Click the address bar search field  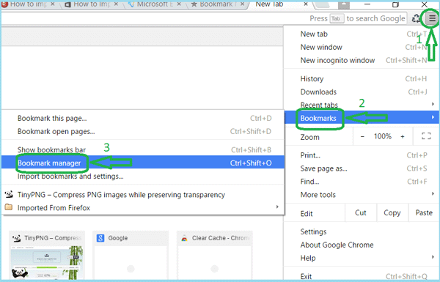tap(205, 18)
